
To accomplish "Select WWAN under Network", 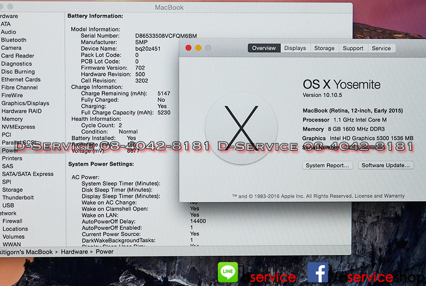I will point(12,244).
